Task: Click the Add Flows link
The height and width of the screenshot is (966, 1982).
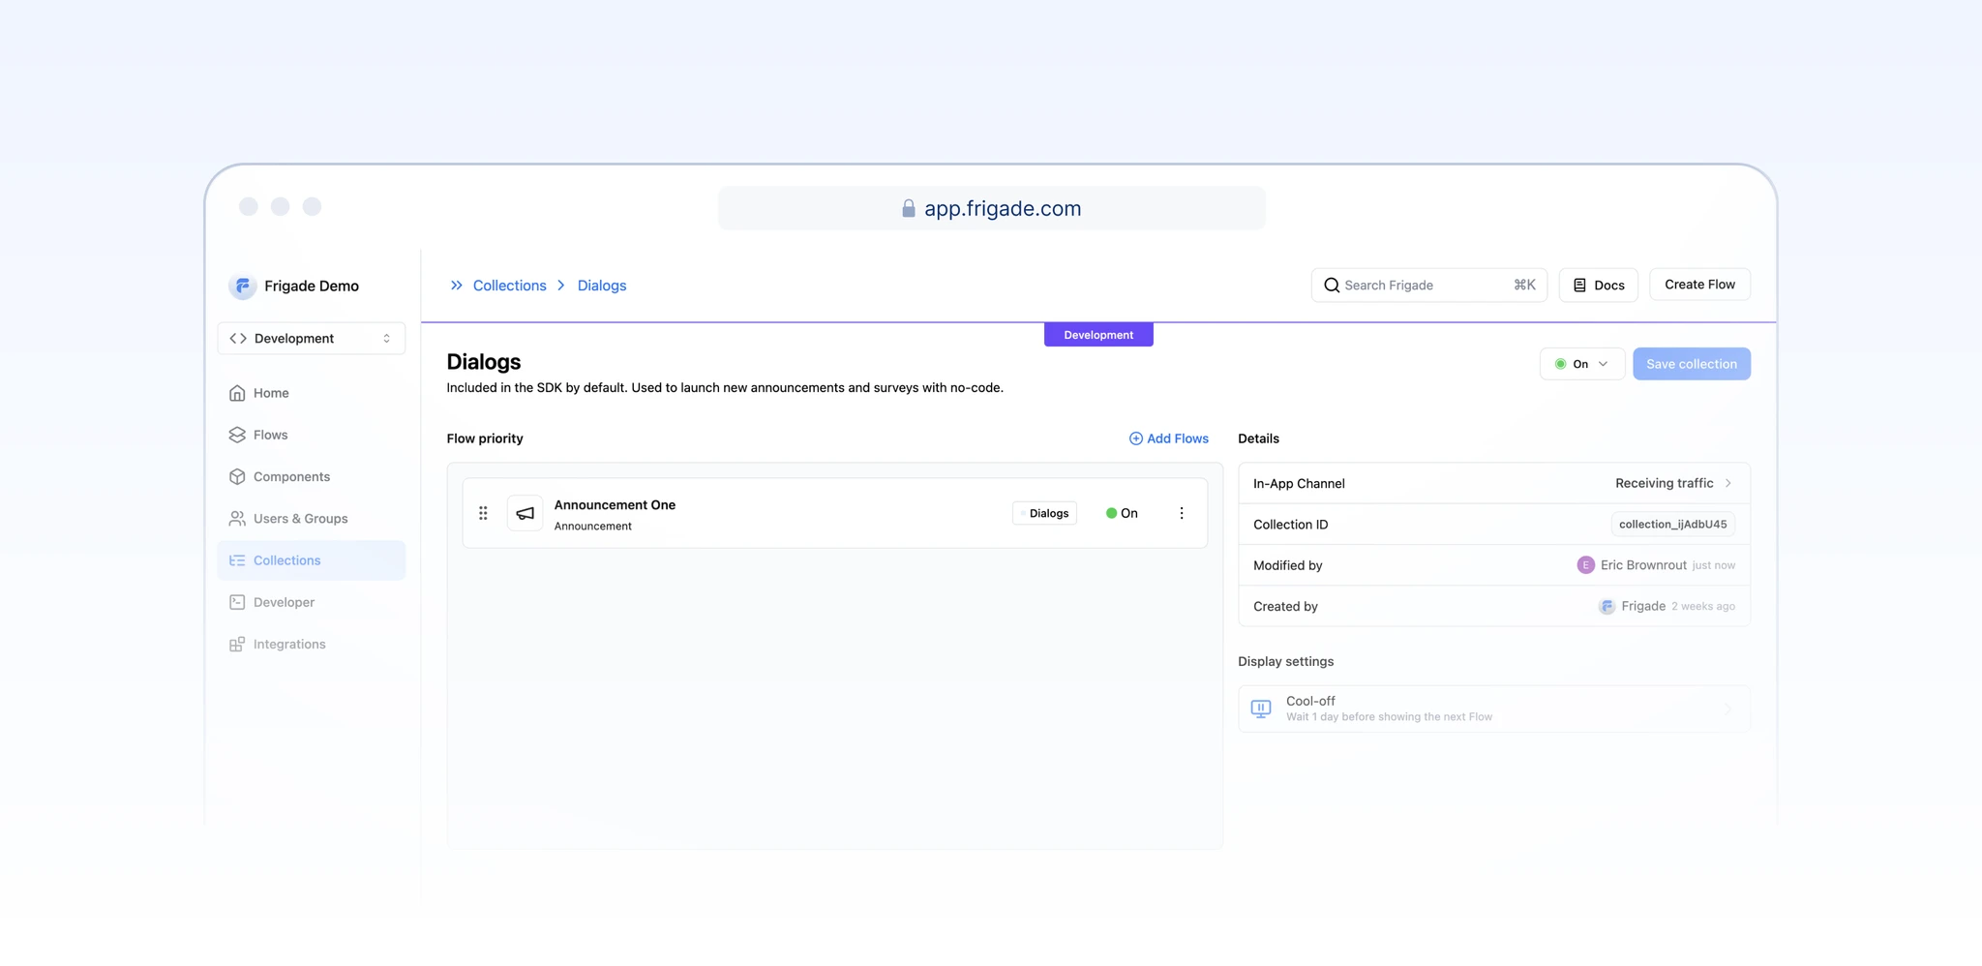Action: tap(1168, 438)
